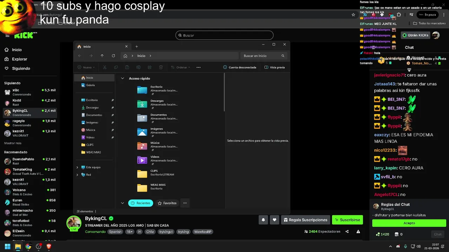Collapse the Acceso rápido section

click(x=122, y=78)
